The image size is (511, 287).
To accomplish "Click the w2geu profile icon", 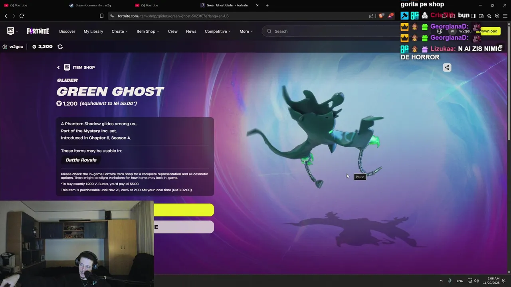I will coord(5,47).
